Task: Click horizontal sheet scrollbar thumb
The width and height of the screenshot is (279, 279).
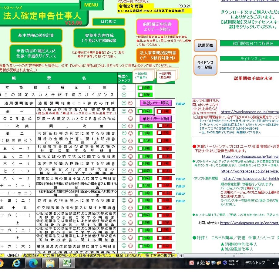Action: coord(231,256)
